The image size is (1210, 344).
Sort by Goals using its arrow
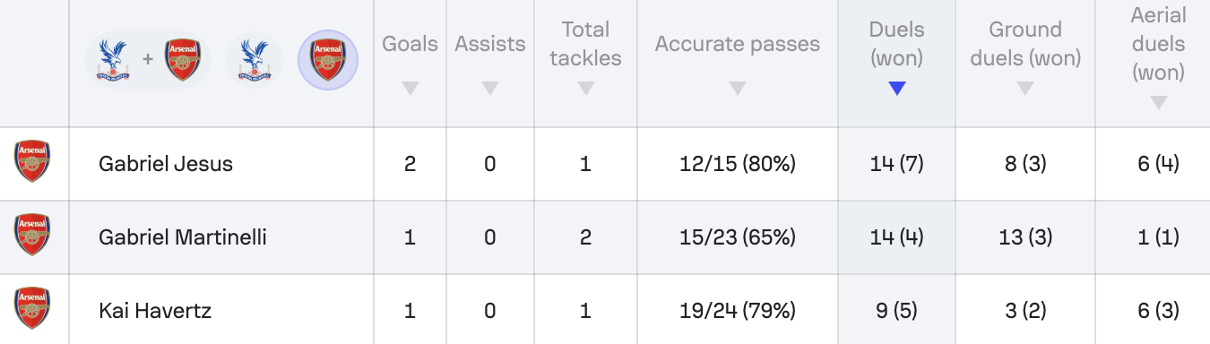pyautogui.click(x=411, y=88)
